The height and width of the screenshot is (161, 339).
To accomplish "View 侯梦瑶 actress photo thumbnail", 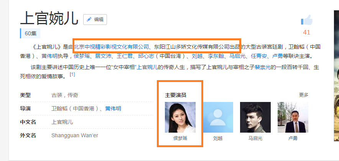I will 180,117.
